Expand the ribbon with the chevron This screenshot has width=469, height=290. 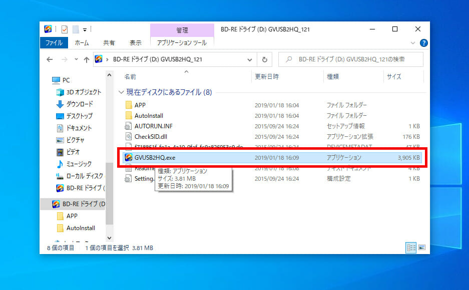coord(412,43)
